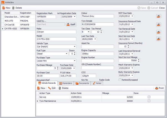Viewport: 167px width, 118px height.
Task: Click the P11d Value field
Action: pyautogui.click(x=68, y=76)
